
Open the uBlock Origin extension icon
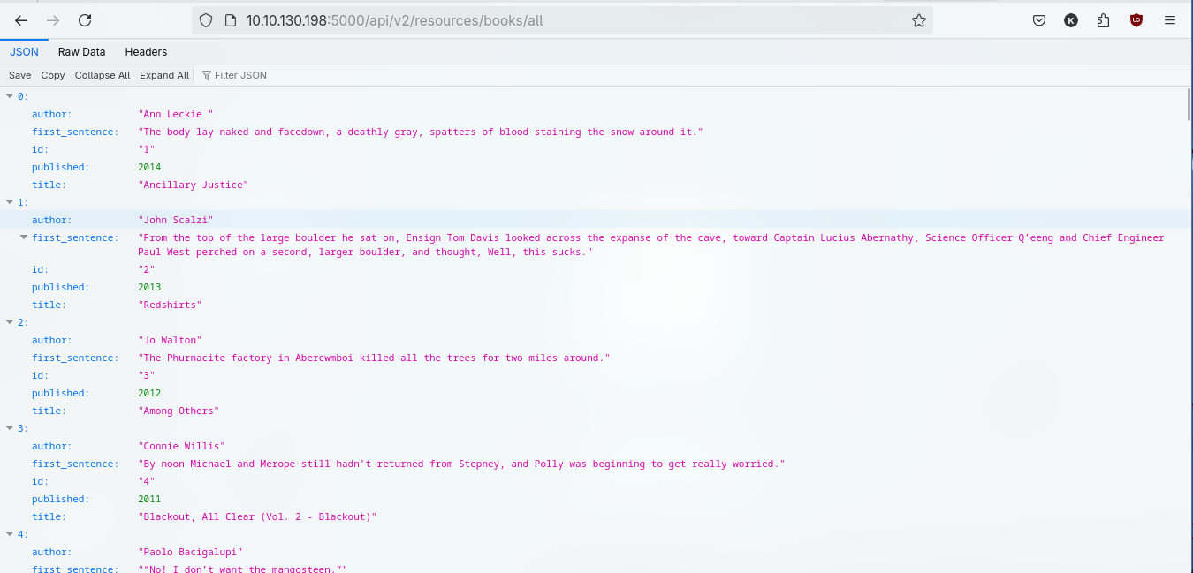(1136, 20)
